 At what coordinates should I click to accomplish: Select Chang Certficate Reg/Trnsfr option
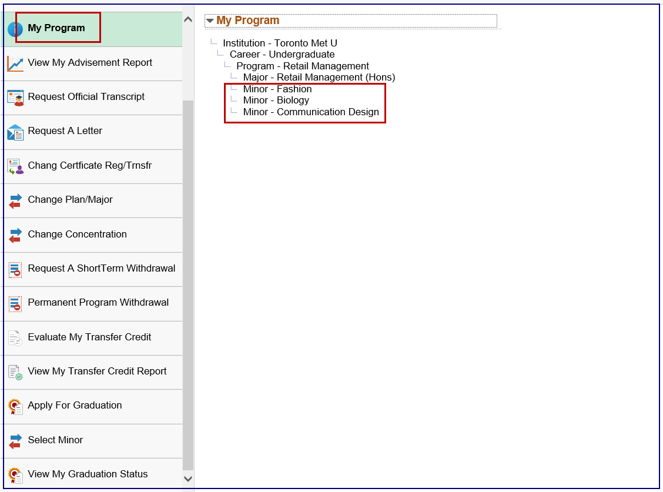point(89,165)
